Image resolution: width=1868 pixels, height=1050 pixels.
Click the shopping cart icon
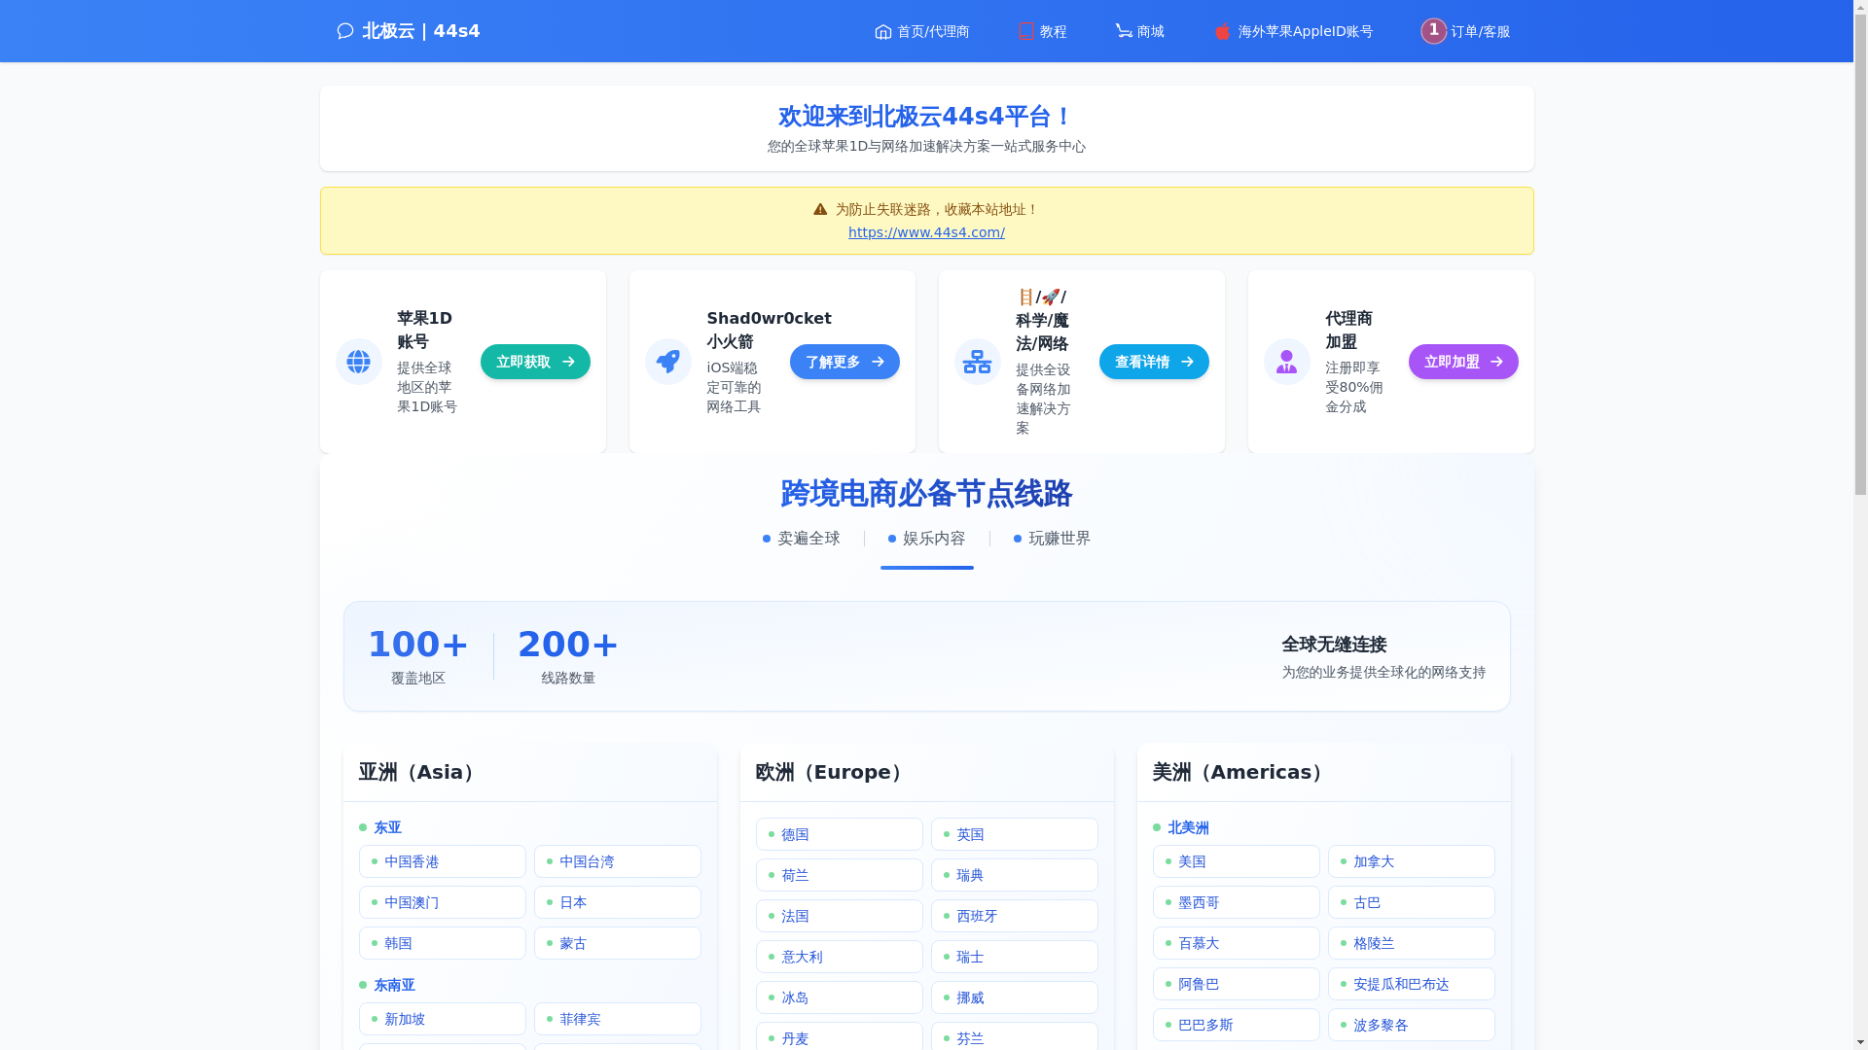[1124, 31]
